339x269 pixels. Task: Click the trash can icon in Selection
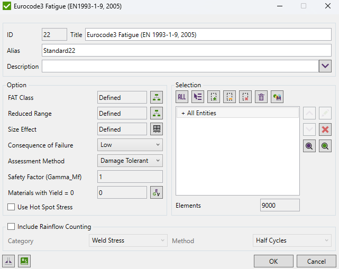(261, 97)
